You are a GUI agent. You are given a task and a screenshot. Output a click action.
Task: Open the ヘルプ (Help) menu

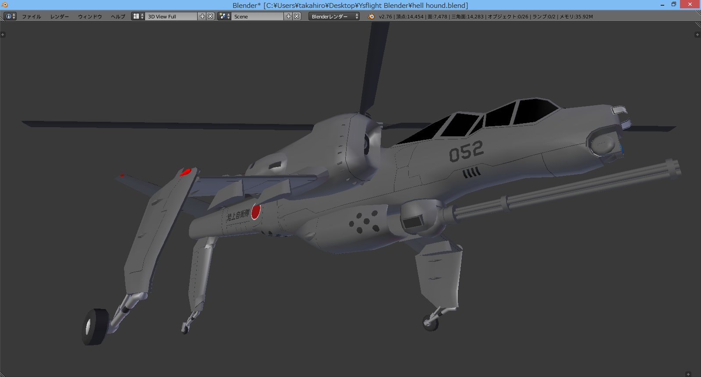click(118, 17)
